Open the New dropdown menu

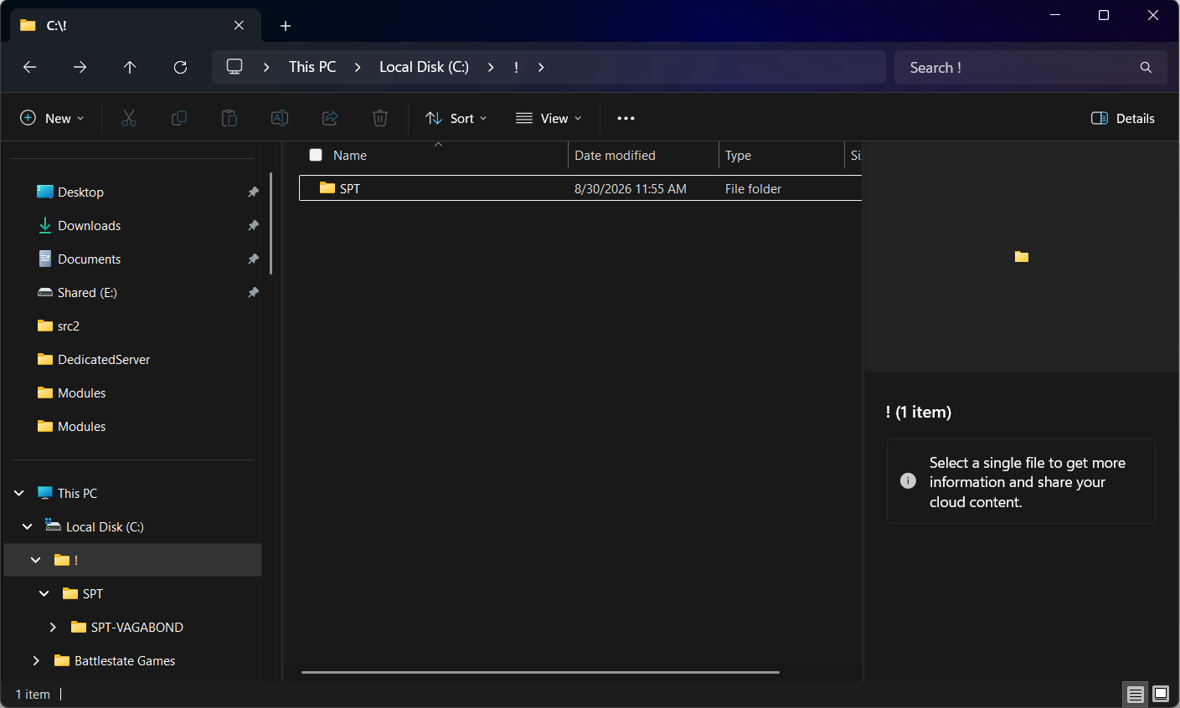[52, 118]
